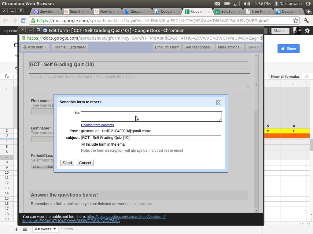
Task: Click the form title field
Action: click(x=138, y=65)
